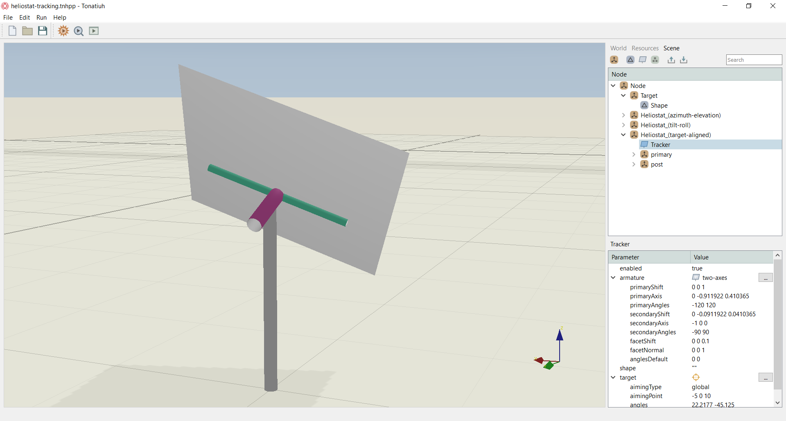Click the Heliostat_(azimuth-elevation) node icon
The height and width of the screenshot is (421, 786).
[x=634, y=115]
